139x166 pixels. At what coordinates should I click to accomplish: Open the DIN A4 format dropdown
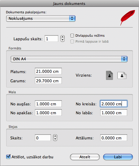pyautogui.click(x=69, y=59)
